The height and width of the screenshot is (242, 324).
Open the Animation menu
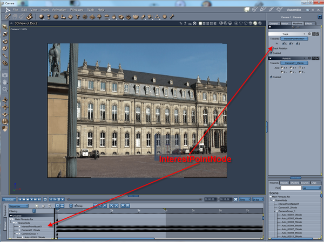[x=59, y=10]
